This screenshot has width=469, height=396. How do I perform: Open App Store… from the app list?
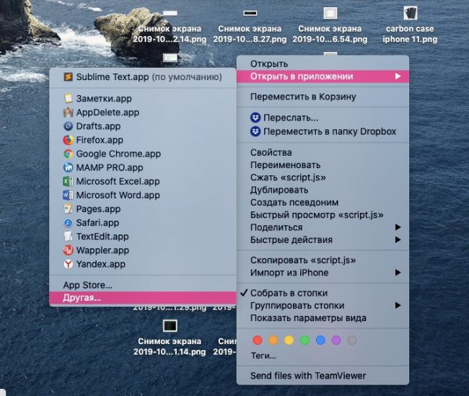coord(87,285)
